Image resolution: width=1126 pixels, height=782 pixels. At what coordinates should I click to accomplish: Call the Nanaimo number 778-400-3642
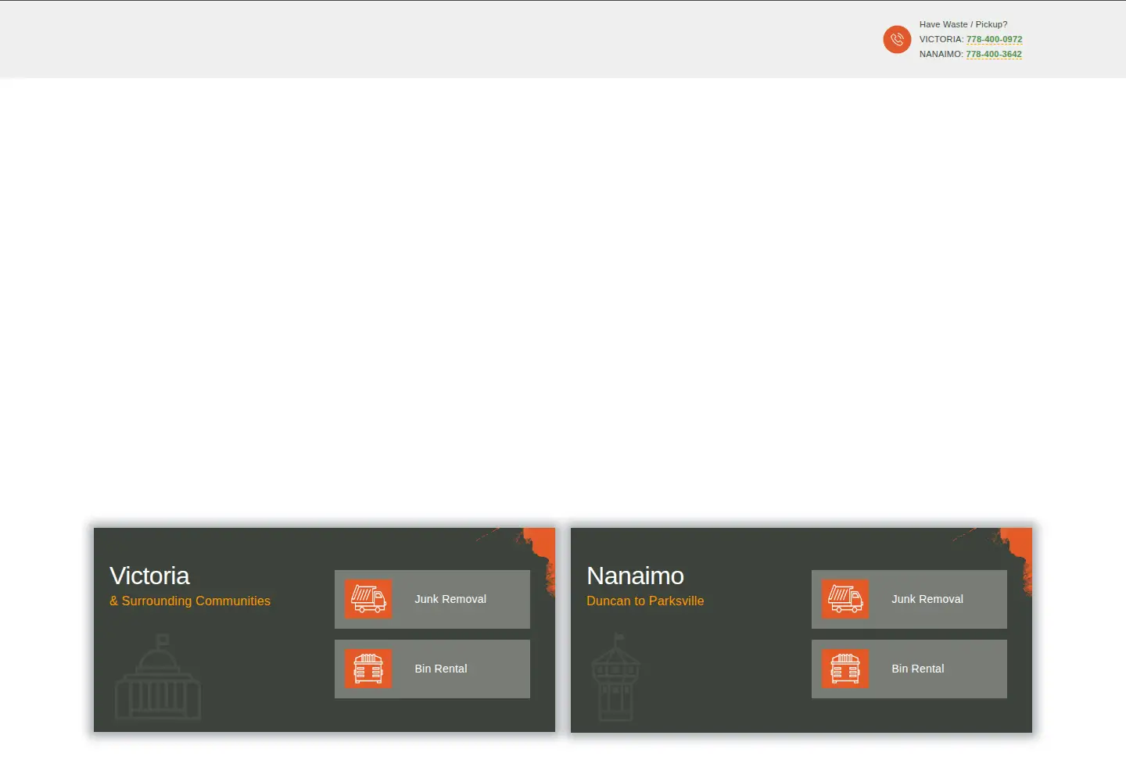point(994,54)
